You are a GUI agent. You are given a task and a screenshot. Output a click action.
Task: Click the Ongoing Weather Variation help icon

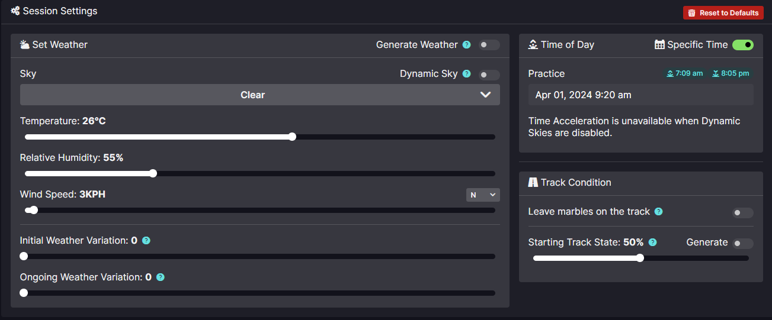pyautogui.click(x=161, y=277)
